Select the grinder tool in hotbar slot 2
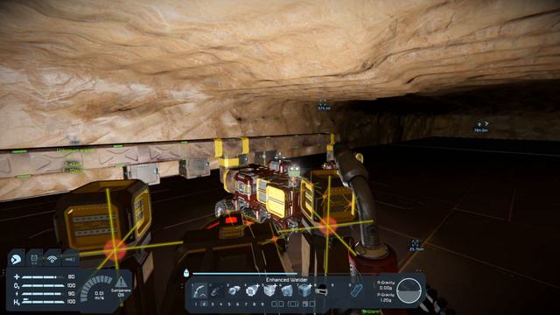Screen dimensions: 560x315 (215, 291)
